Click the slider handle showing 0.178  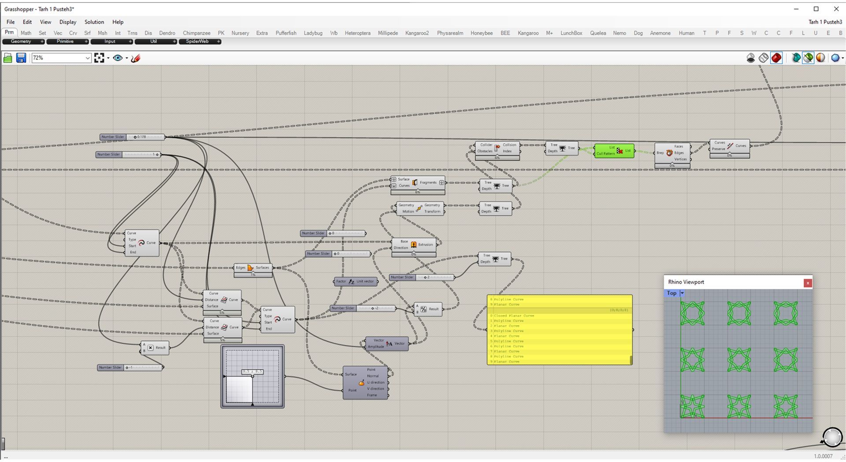pyautogui.click(x=135, y=137)
